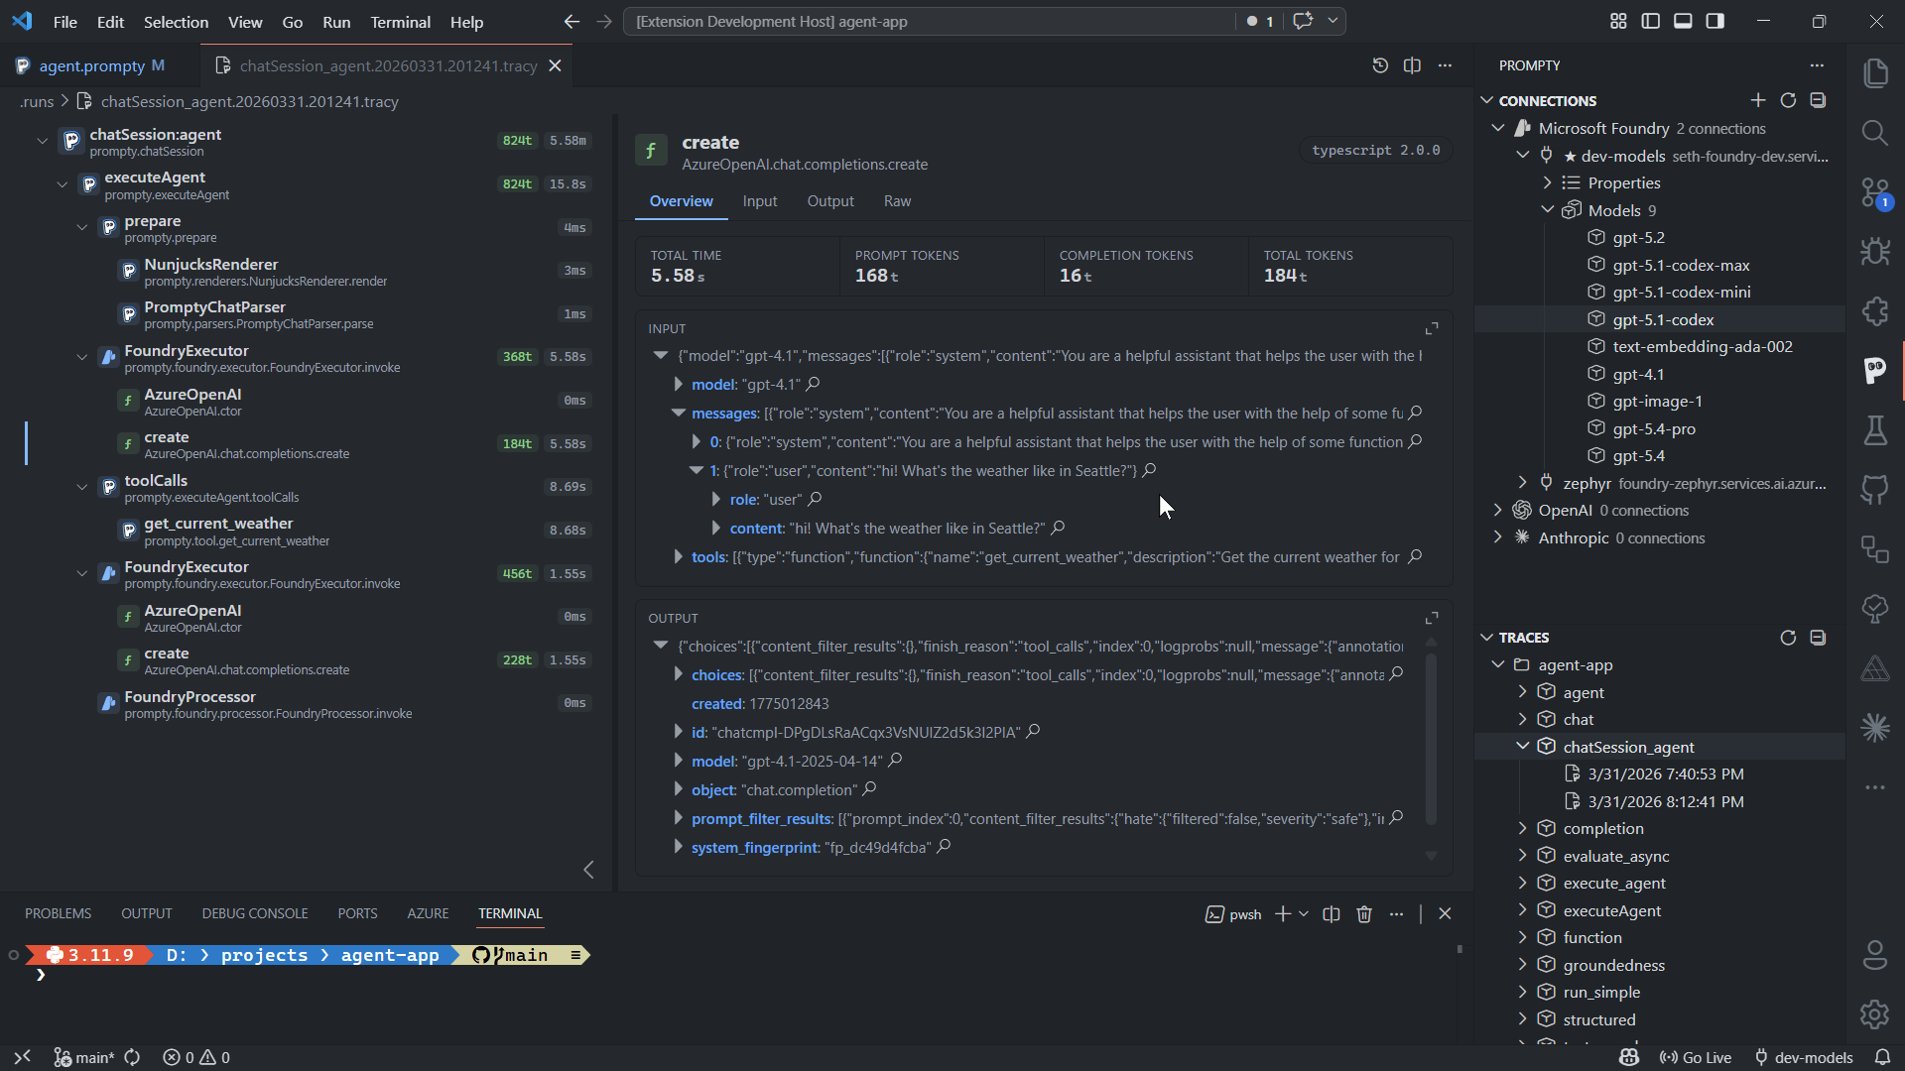Expand the zephyr connection entry
Viewport: 1905px width, 1071px height.
(x=1522, y=483)
